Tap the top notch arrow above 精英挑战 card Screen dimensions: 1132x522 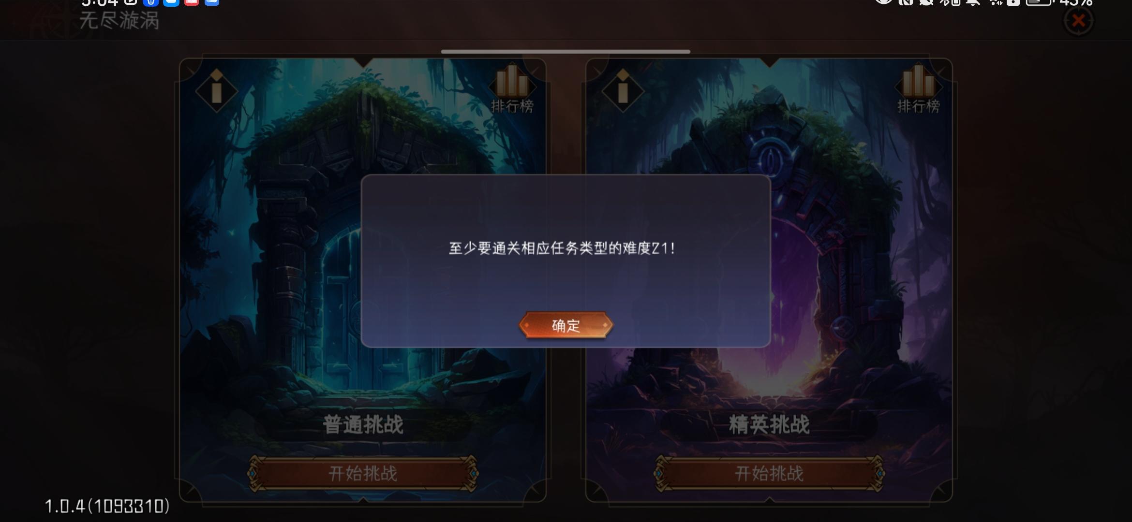[x=769, y=63]
